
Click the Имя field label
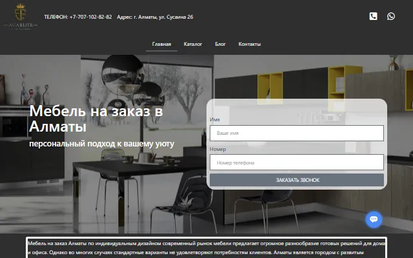click(215, 119)
